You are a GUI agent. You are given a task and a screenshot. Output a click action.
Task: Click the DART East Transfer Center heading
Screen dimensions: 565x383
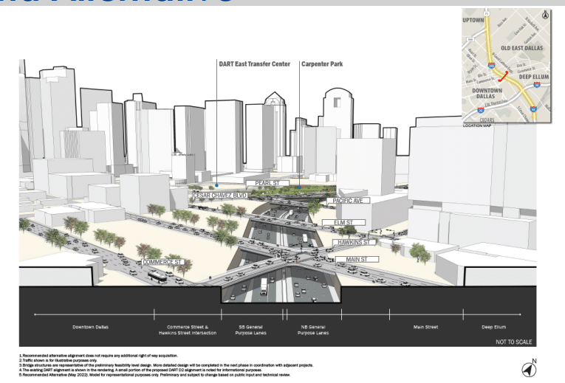click(x=255, y=64)
